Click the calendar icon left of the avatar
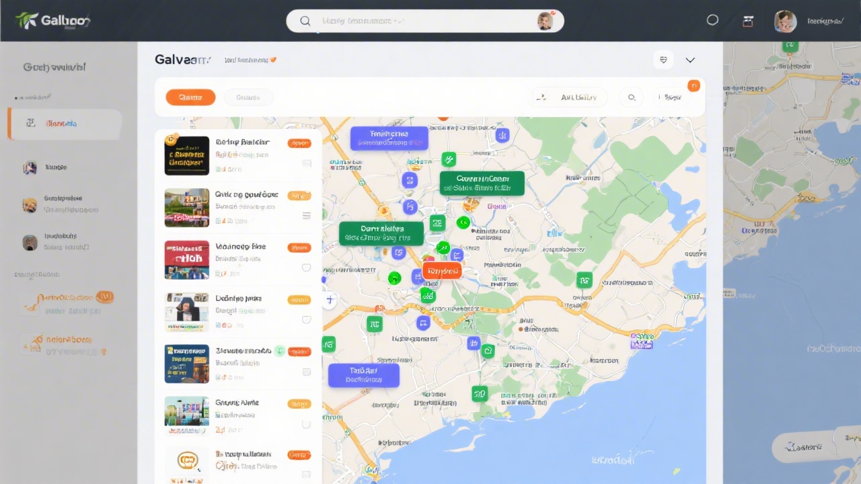Viewport: 861px width, 484px height. click(x=748, y=21)
